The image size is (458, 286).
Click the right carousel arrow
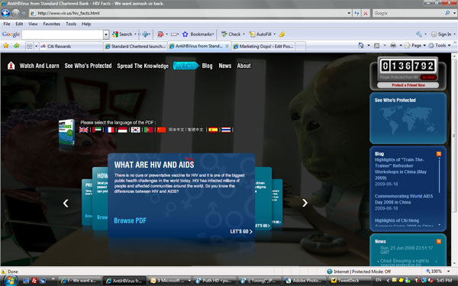[305, 203]
